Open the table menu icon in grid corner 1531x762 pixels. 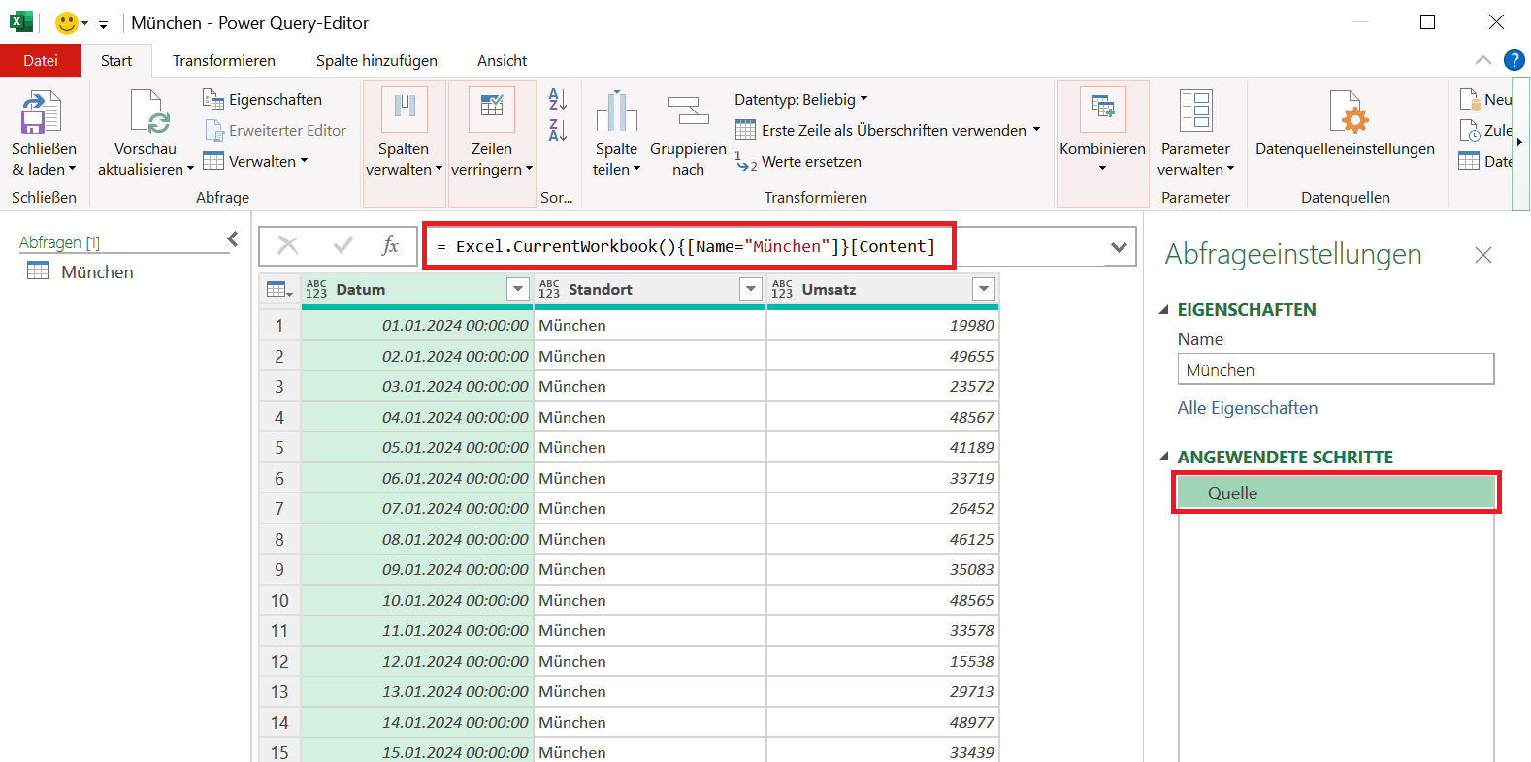tap(279, 289)
